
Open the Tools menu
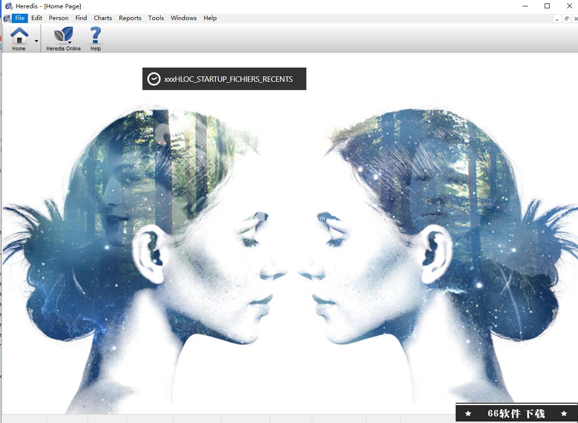pos(156,18)
